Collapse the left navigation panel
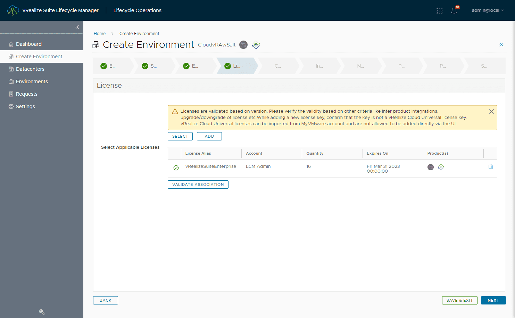 coord(77,27)
